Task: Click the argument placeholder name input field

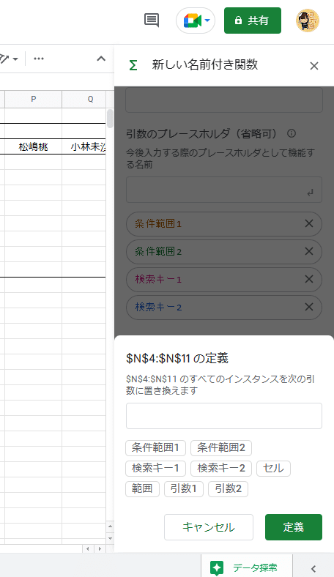Action: (x=224, y=190)
